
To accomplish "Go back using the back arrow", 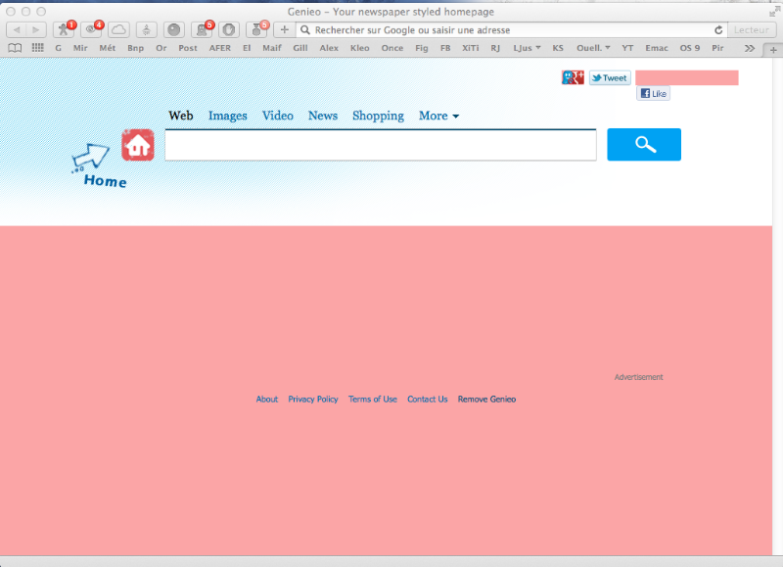I will click(16, 30).
